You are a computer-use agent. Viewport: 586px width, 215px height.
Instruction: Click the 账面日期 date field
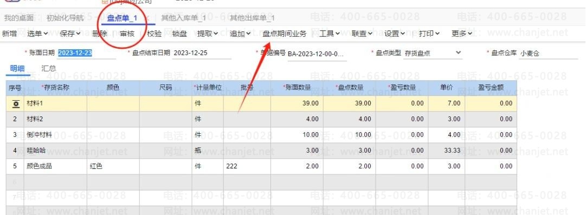[86, 53]
